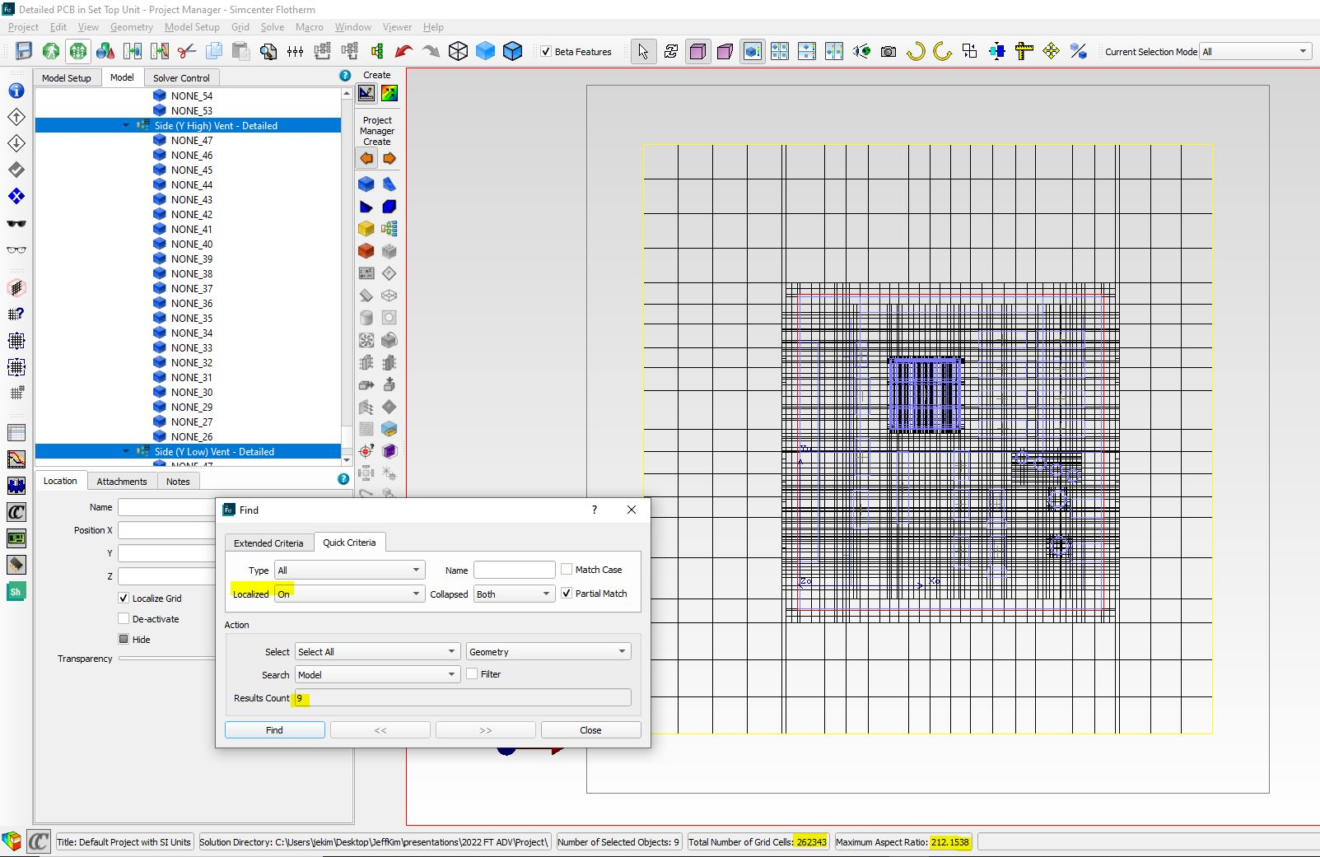Click the yellow ruler measure tool
1320x857 pixels.
coord(1024,51)
